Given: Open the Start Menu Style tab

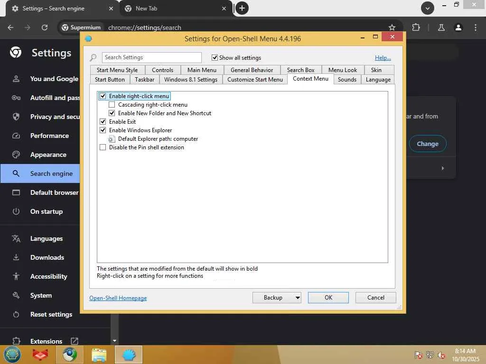Looking at the screenshot, I should tap(117, 70).
